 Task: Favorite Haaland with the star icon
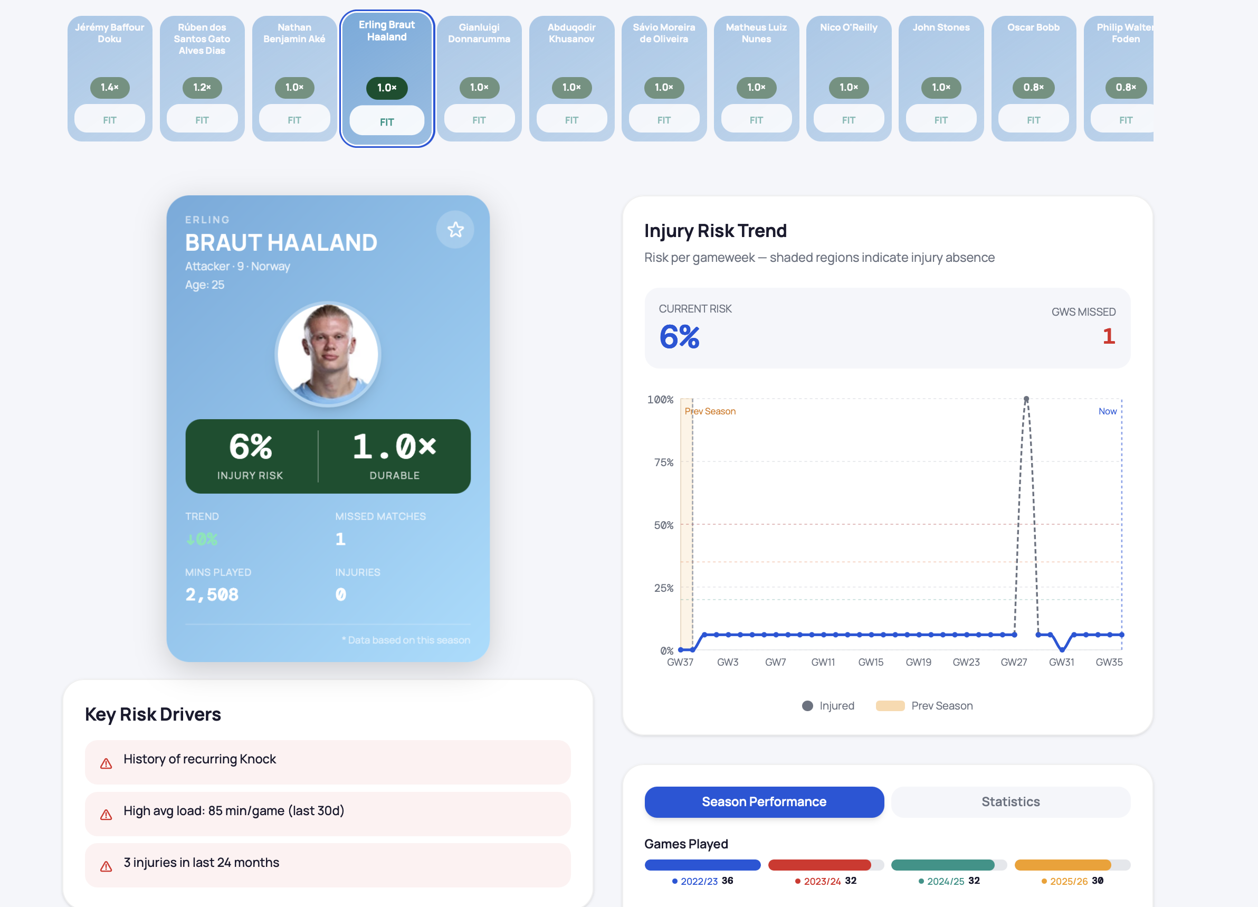coord(455,229)
